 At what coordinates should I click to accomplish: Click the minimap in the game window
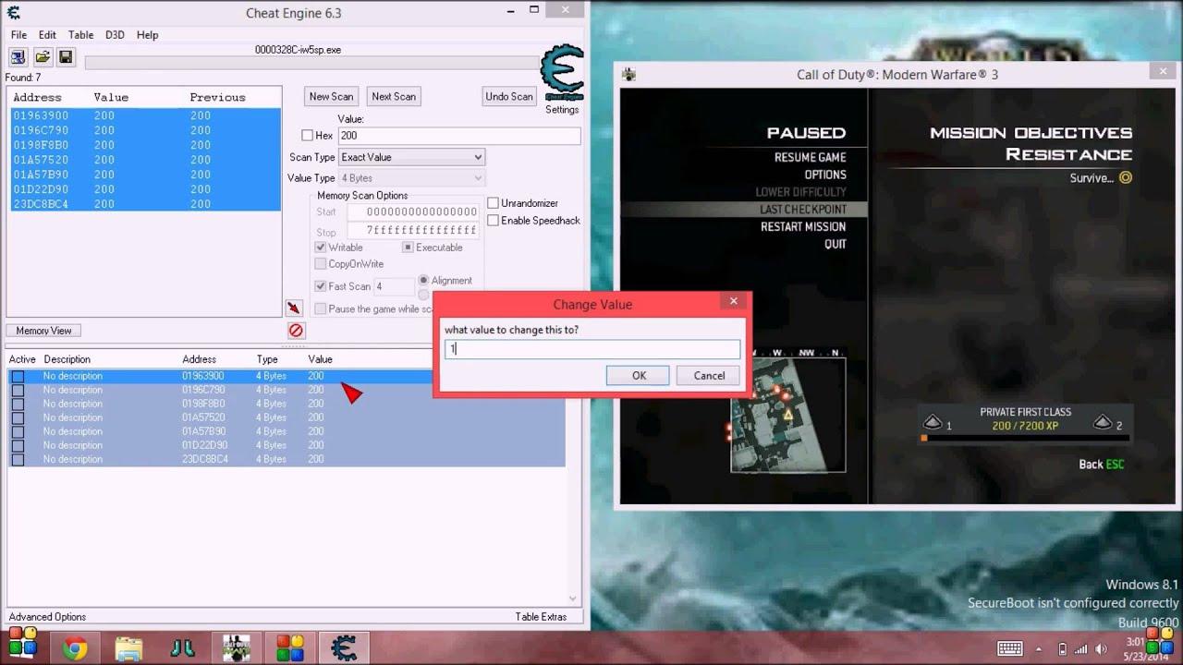pyautogui.click(x=788, y=415)
